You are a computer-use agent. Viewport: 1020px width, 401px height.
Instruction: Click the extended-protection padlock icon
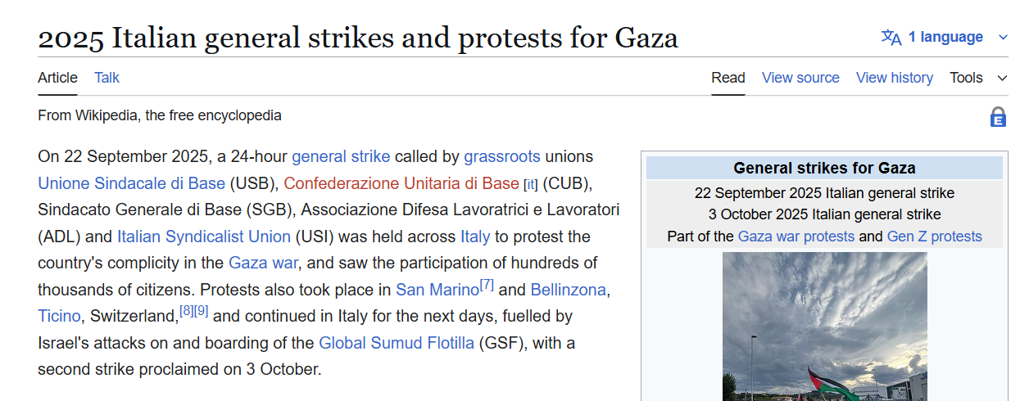point(998,117)
